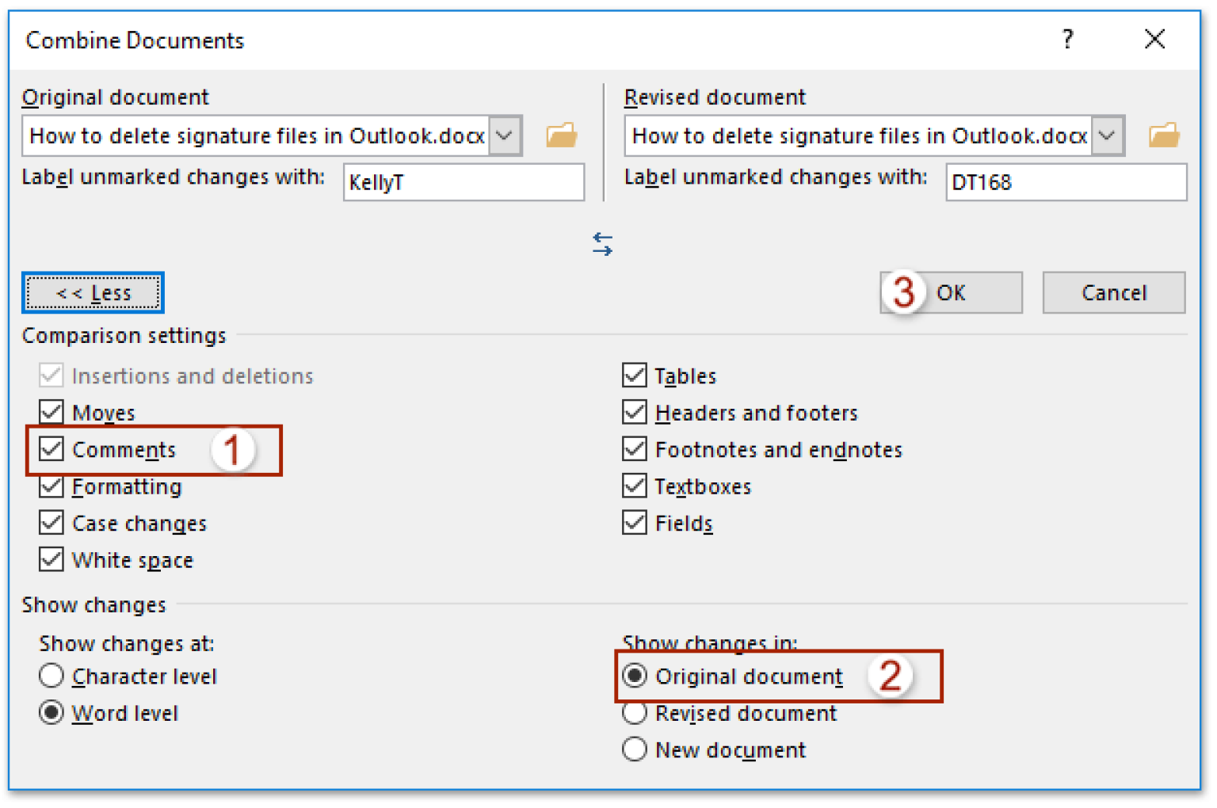Open the revised document dropdown list
This screenshot has height=808, width=1217.
[1107, 135]
